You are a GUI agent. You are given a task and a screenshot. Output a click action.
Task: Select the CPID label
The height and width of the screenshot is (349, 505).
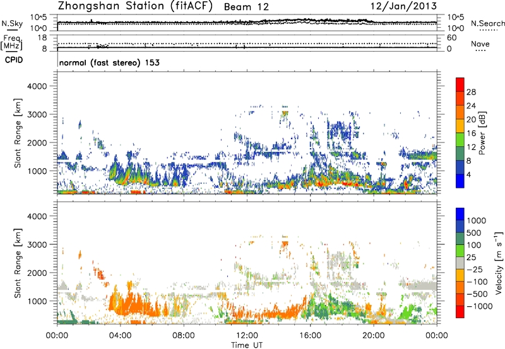click(x=14, y=60)
